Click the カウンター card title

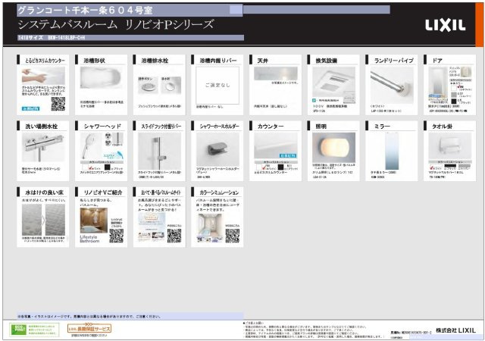pos(271,127)
